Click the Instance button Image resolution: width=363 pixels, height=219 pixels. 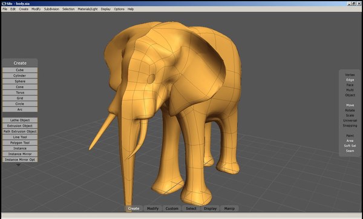point(20,148)
